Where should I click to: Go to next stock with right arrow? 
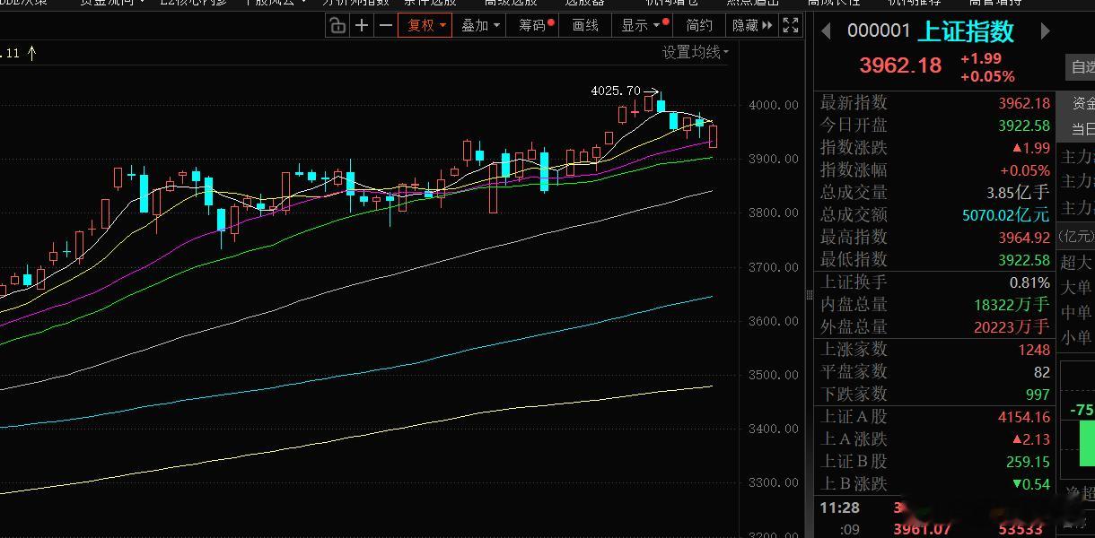point(1045,31)
